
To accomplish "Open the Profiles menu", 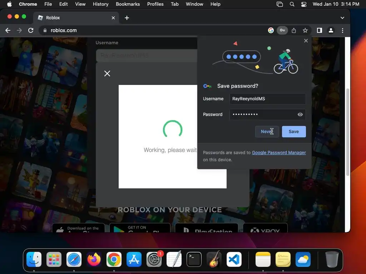I will (155, 4).
